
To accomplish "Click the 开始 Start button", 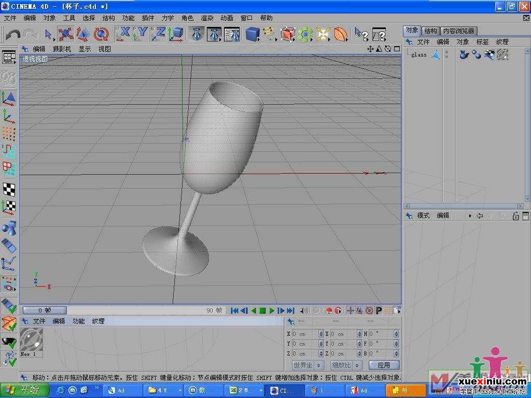I will [24, 390].
